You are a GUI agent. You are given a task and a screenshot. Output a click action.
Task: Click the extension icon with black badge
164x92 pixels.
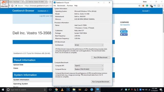click(151, 6)
